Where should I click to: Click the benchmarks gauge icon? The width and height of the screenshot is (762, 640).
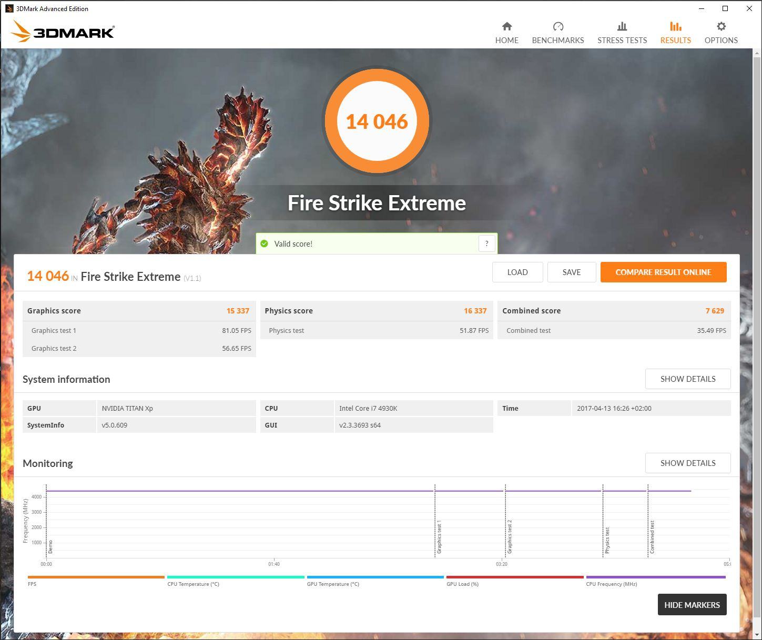pyautogui.click(x=558, y=26)
